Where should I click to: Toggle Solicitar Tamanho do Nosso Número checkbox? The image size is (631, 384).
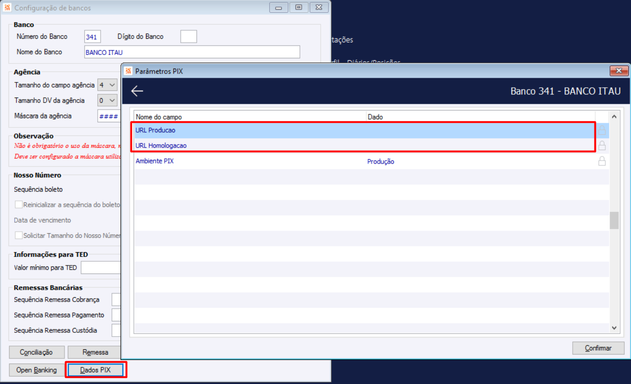click(19, 236)
